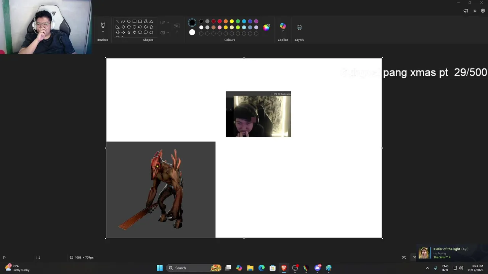Viewport: 488px width, 274px height.
Task: Click the fit-to-window zoom icon
Action: point(404,257)
